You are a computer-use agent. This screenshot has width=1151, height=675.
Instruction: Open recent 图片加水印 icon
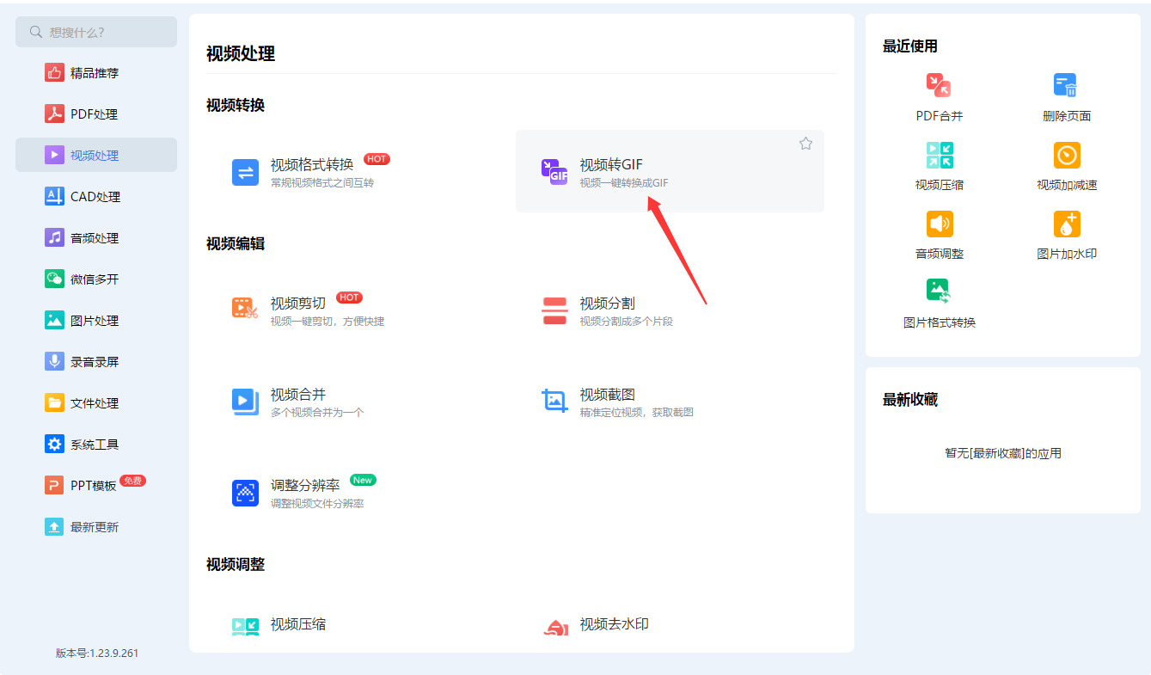(x=1067, y=224)
